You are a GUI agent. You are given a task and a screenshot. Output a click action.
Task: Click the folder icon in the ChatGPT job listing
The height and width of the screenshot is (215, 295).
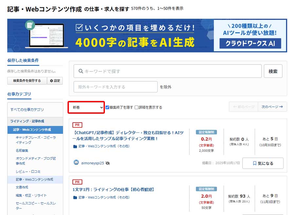click(75, 146)
